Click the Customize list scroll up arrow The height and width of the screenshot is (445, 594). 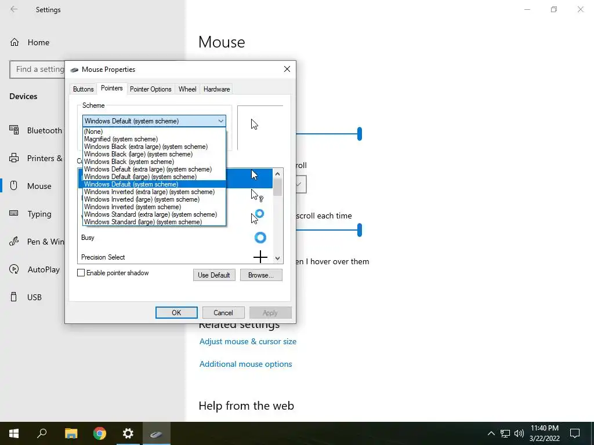[278, 174]
